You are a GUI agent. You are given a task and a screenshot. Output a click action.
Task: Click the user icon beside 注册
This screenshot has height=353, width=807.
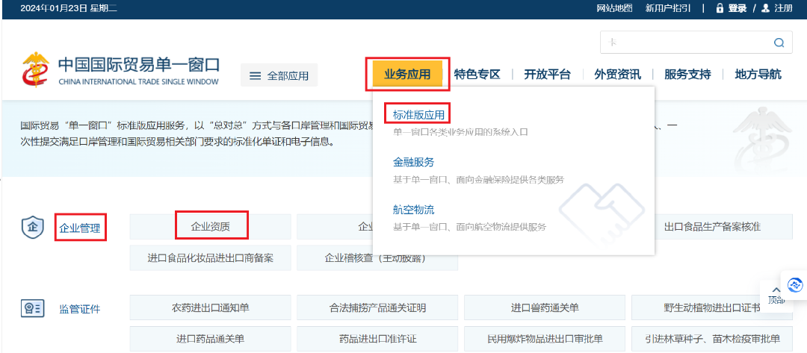765,8
